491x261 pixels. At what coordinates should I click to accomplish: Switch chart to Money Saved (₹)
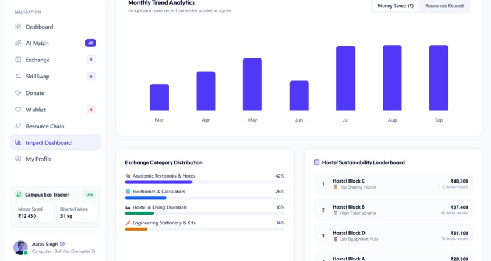pyautogui.click(x=395, y=6)
